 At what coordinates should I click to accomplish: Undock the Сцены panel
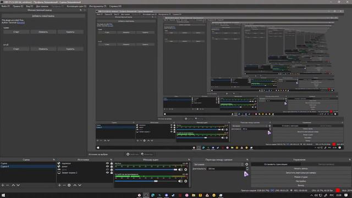(54, 159)
